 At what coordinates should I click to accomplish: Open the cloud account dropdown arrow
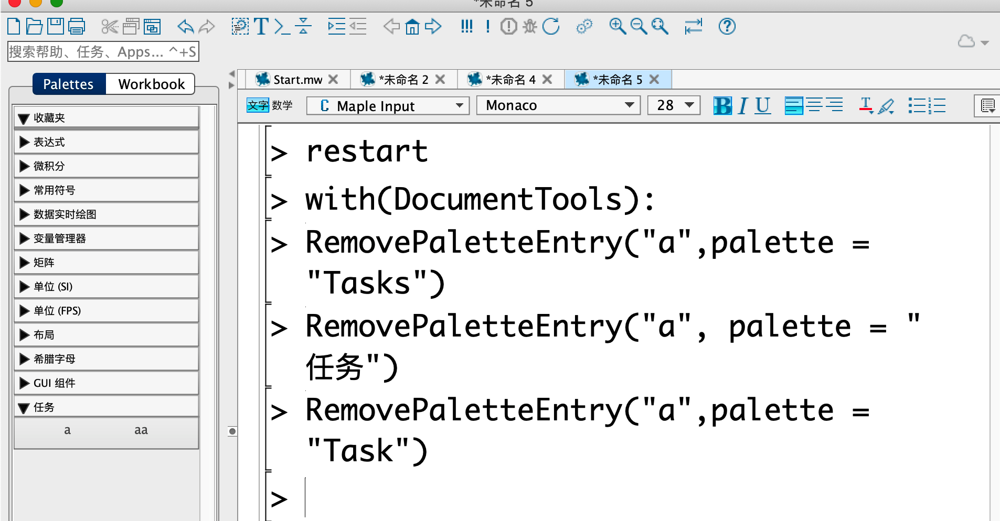click(985, 43)
